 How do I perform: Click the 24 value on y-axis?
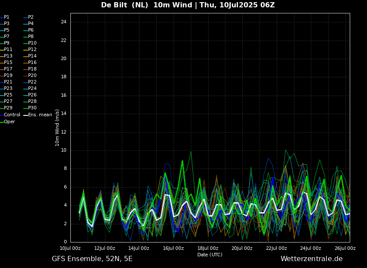point(63,22)
